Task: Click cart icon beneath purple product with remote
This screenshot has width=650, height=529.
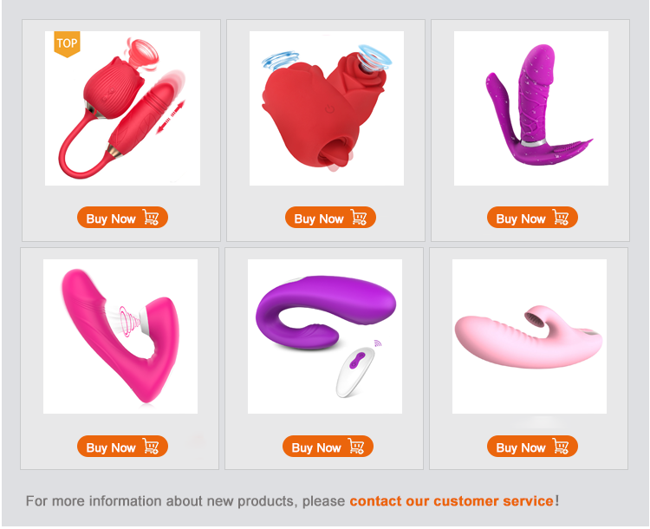Action: (x=356, y=447)
